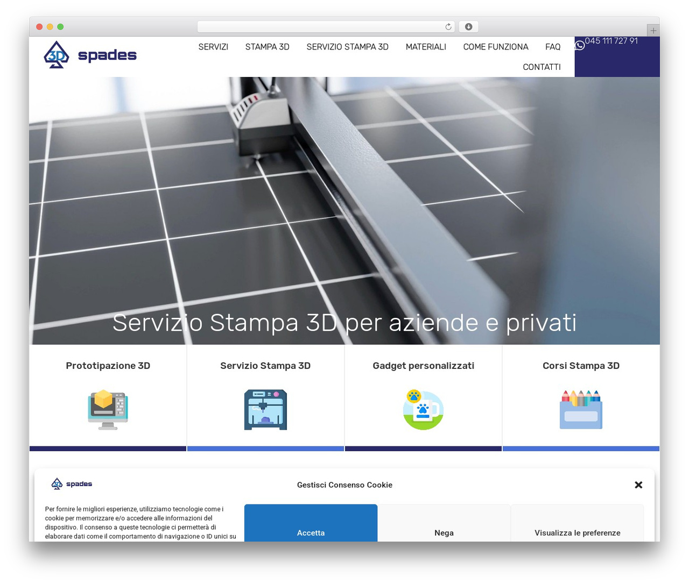
Task: Click the Corsi Stampa 3D pencils icon
Action: point(581,410)
